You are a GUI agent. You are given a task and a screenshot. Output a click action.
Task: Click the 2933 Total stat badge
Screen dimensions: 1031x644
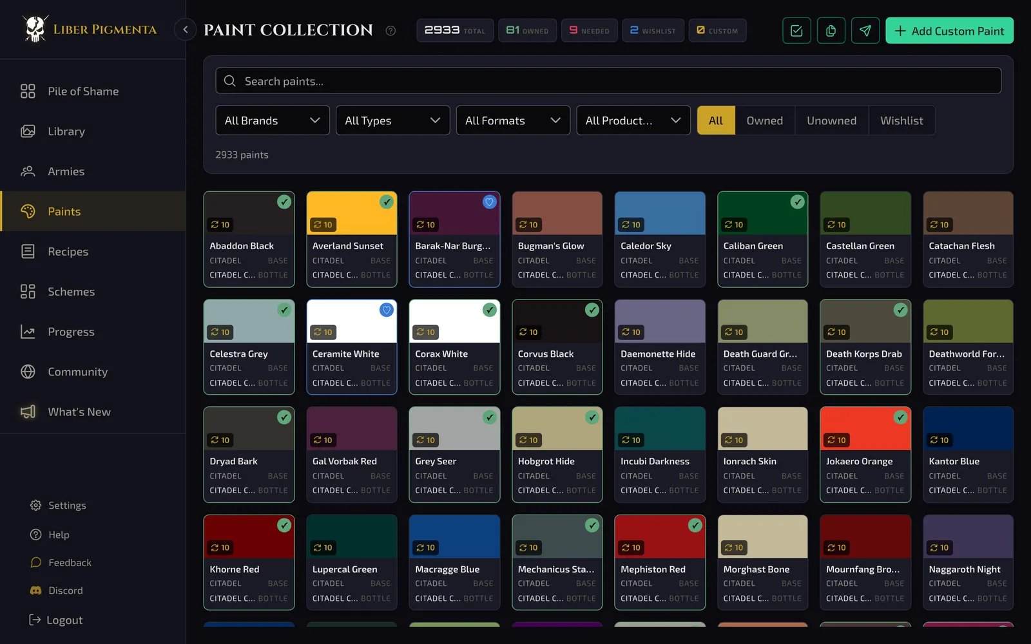(455, 30)
